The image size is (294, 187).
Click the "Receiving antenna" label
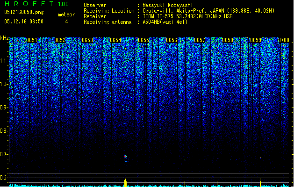tap(108, 22)
